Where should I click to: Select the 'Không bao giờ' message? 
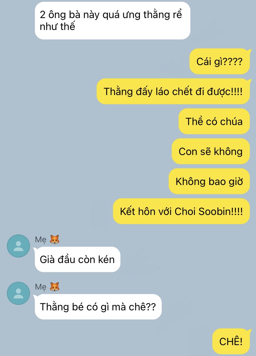point(209,181)
